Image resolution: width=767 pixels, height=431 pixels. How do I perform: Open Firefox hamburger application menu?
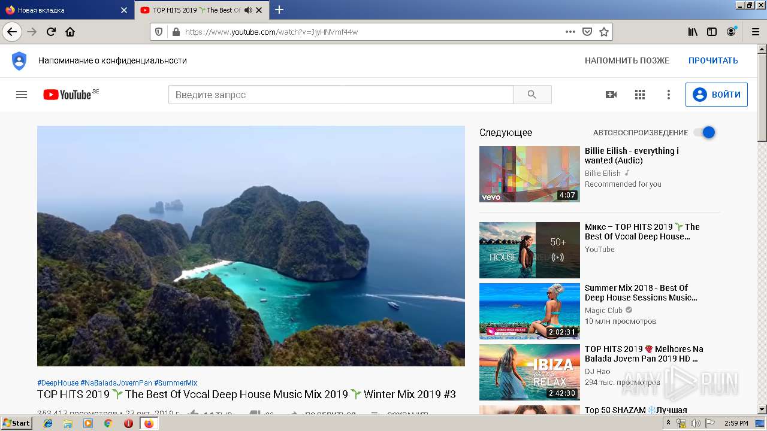[755, 32]
